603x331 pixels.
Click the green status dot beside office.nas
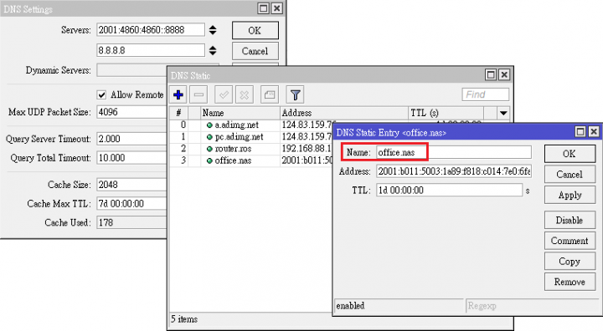209,160
